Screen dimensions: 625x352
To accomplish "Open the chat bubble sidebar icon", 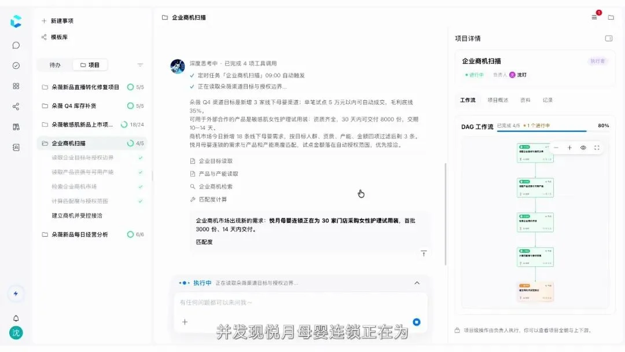I will 16,45.
